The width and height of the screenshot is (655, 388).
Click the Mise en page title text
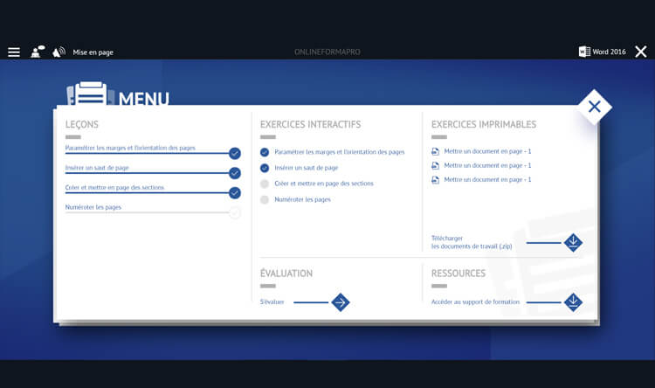pyautogui.click(x=93, y=52)
